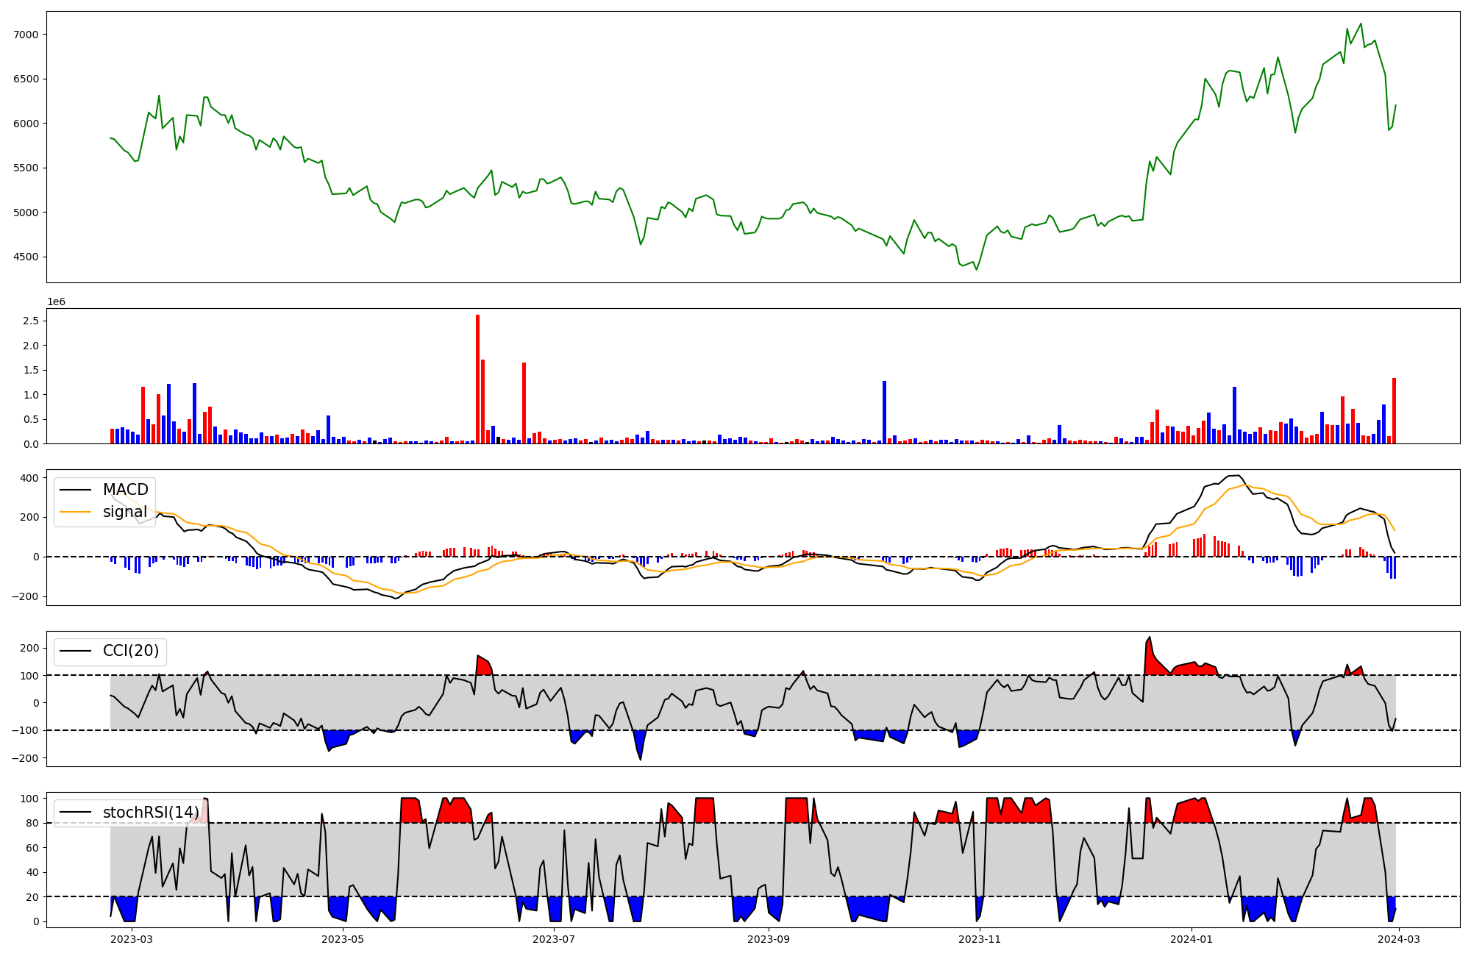Click the 2.5 volume axis tick label
Image resolution: width=1471 pixels, height=956 pixels.
31,321
